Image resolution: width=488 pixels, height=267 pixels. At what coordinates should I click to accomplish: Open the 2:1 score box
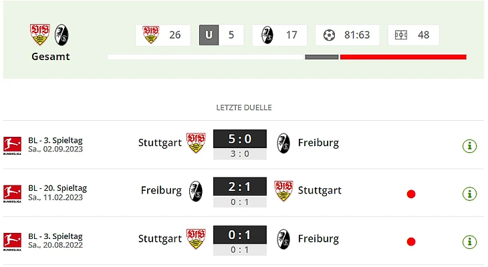(x=239, y=186)
